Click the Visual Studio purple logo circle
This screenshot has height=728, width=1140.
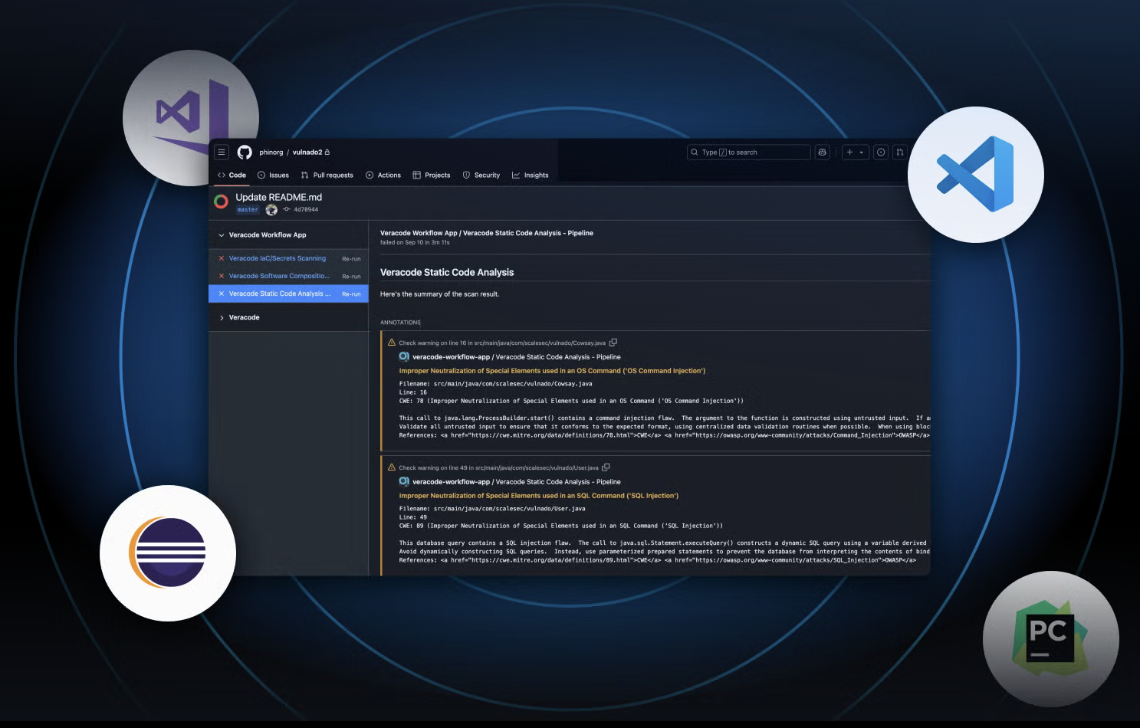point(191,118)
